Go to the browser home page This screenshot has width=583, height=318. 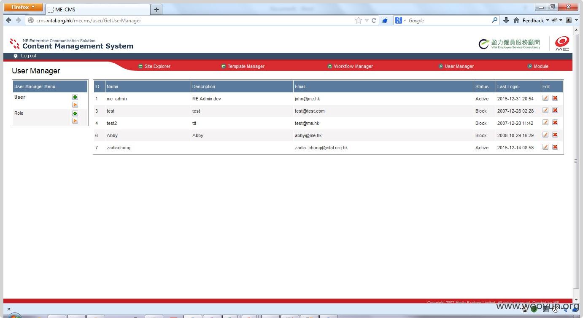tap(516, 20)
